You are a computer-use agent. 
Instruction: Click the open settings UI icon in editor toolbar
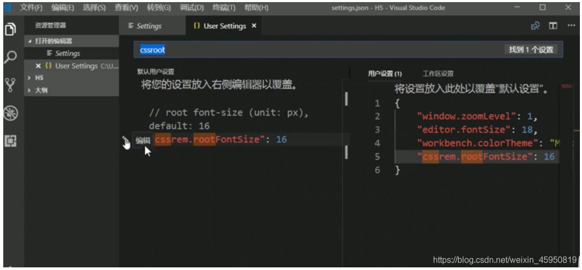coord(535,26)
